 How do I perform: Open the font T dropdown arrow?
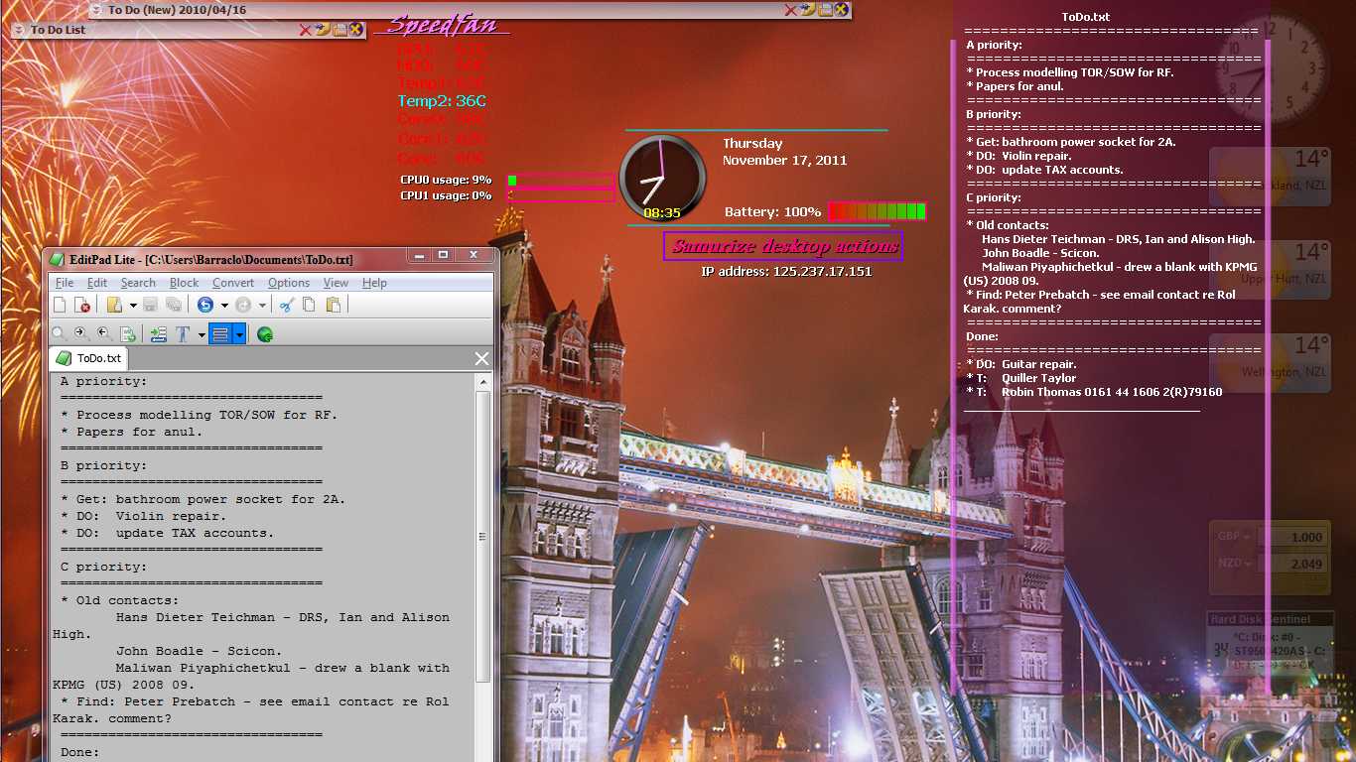202,335
